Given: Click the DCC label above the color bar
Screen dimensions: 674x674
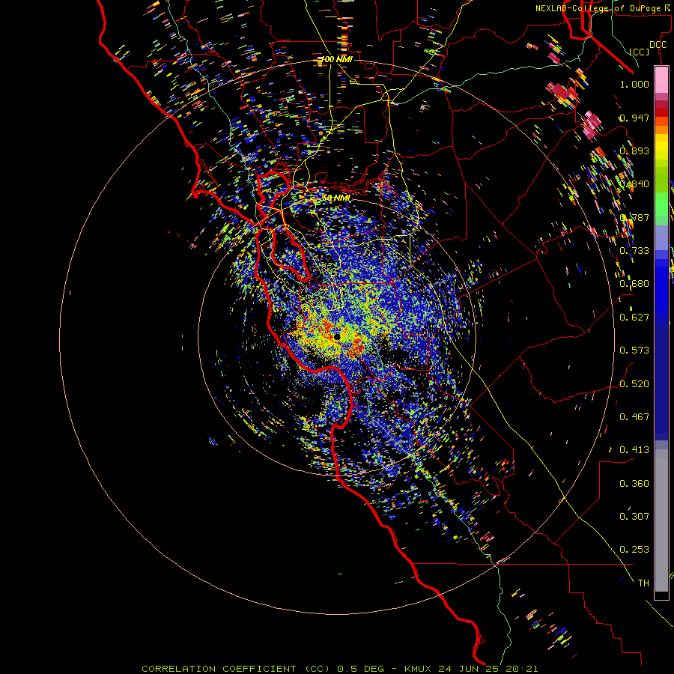Looking at the screenshot, I should pyautogui.click(x=658, y=45).
